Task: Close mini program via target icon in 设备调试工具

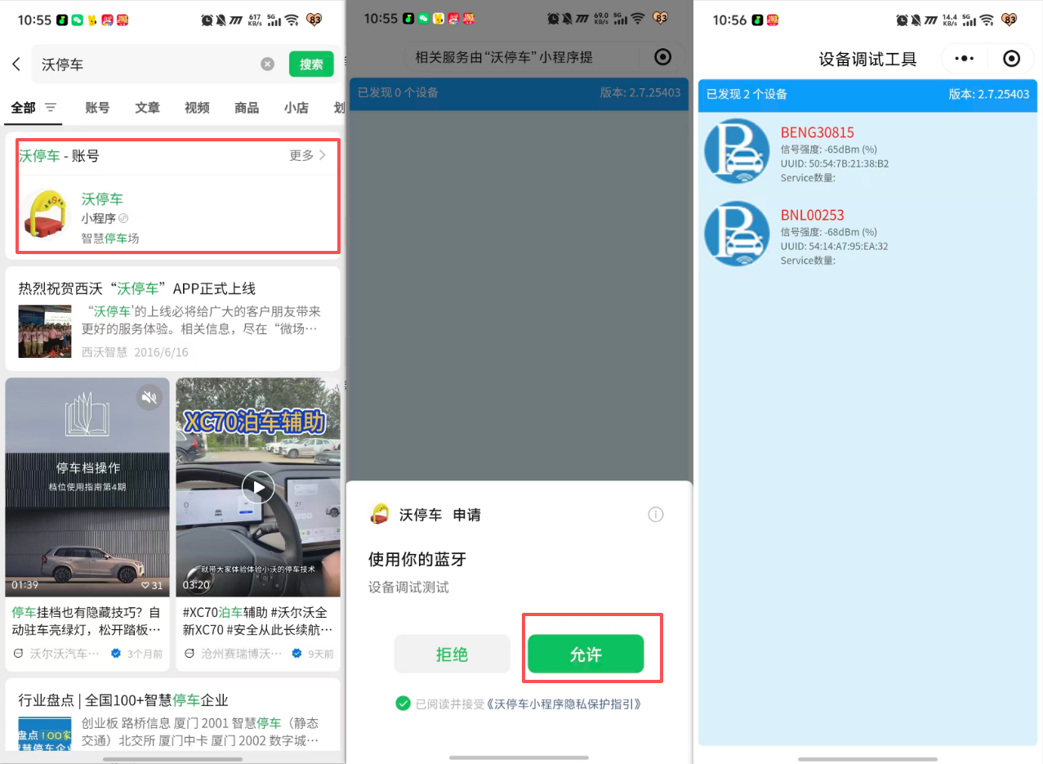Action: click(x=1011, y=59)
